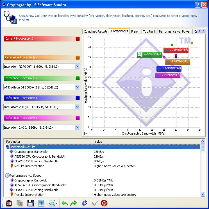
Task: Click the green forward arrow icon
Action: 74,203
